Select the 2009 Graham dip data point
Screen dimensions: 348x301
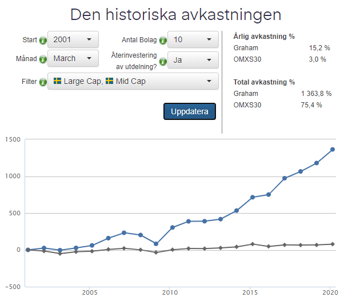[x=156, y=244]
